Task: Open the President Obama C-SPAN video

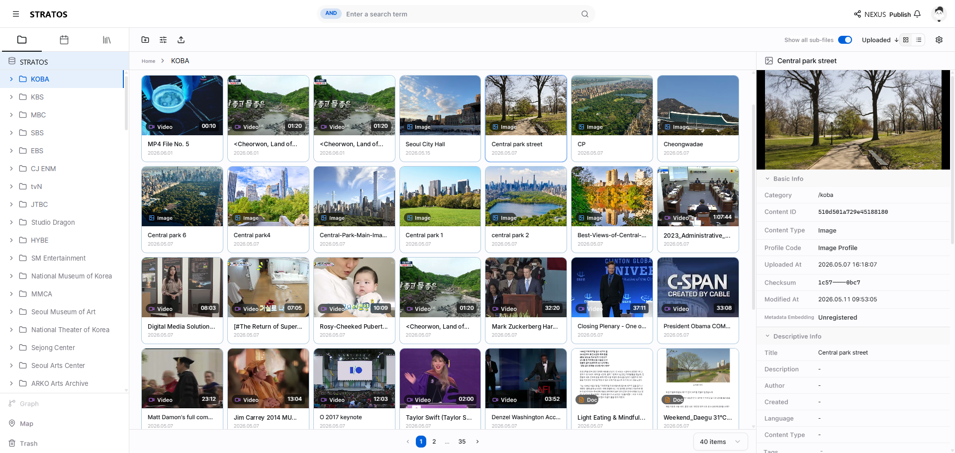Action: 698,287
